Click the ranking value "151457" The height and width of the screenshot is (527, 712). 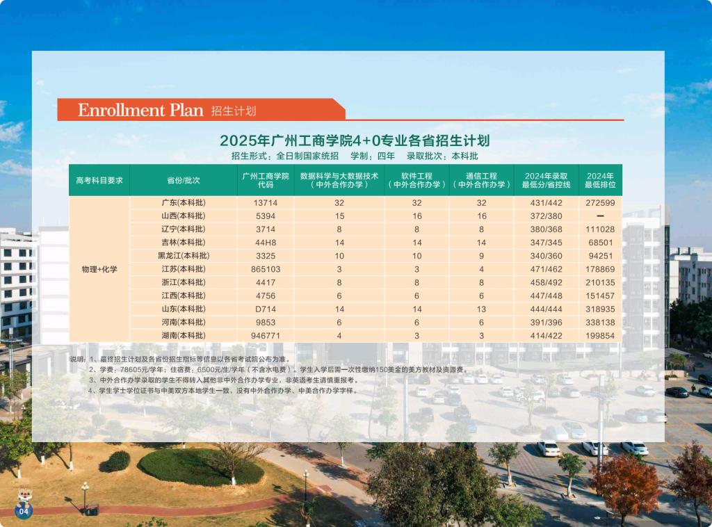[x=600, y=296]
